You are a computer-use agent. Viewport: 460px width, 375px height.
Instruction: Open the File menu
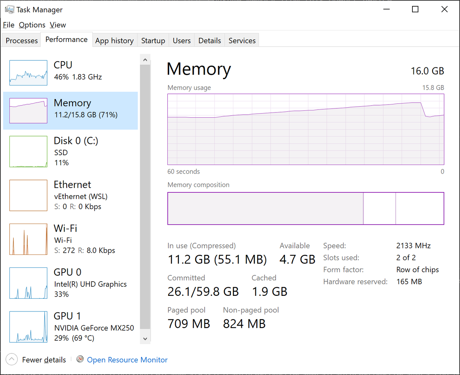click(9, 25)
